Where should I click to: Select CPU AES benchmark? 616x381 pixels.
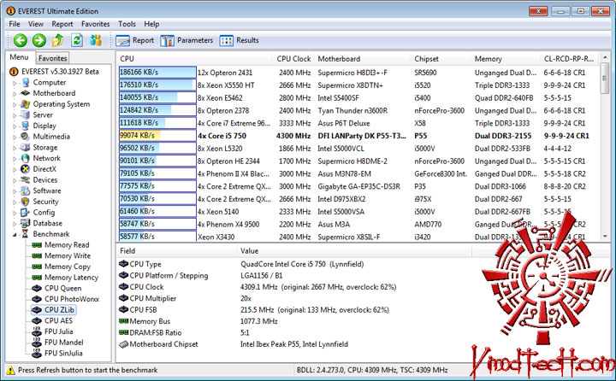click(58, 320)
